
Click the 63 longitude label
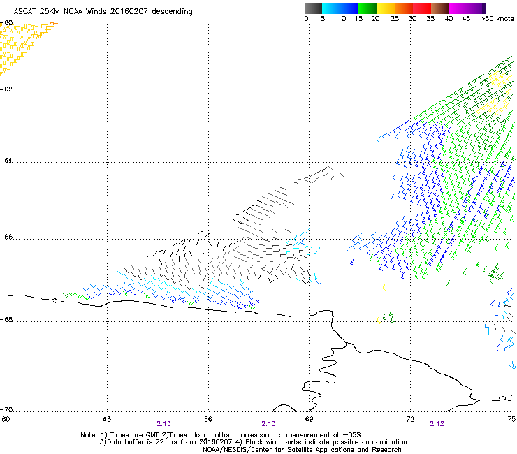pos(107,419)
